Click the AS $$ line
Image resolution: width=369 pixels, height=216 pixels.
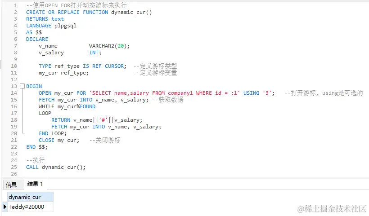(34, 32)
